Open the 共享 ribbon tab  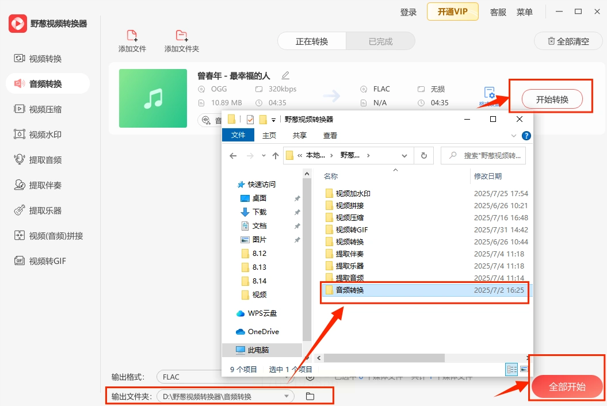tap(300, 136)
